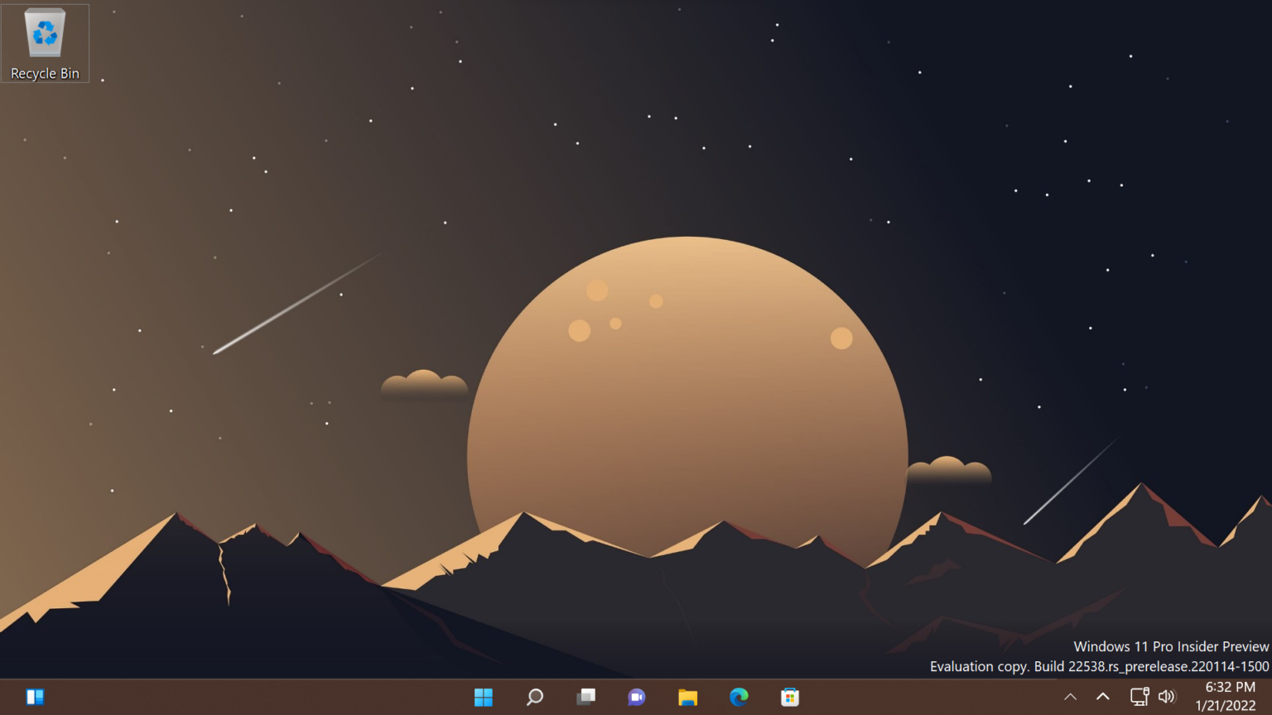The height and width of the screenshot is (715, 1272).
Task: Launch File Explorer from taskbar
Action: pyautogui.click(x=687, y=697)
